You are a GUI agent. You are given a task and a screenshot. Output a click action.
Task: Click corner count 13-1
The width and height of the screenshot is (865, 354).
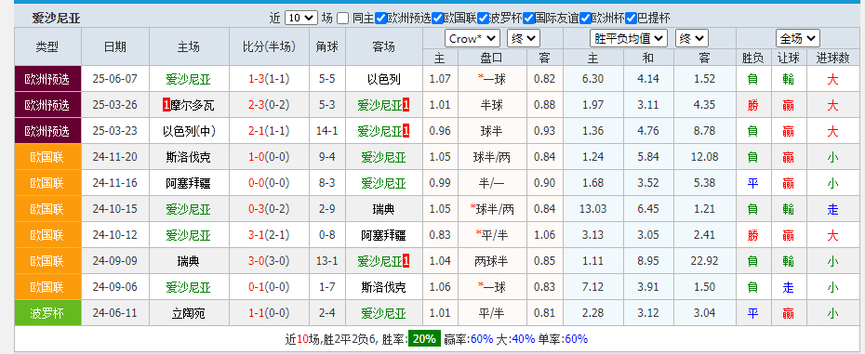point(327,261)
